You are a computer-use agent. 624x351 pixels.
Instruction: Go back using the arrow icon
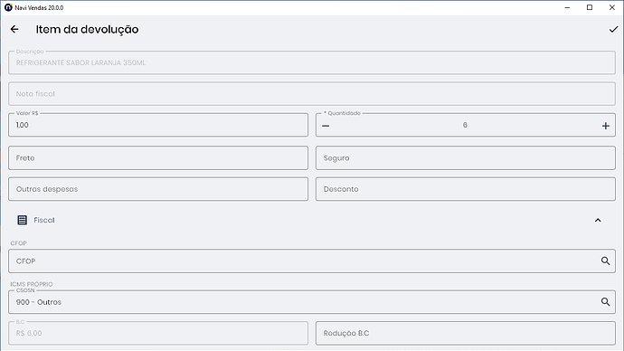[x=14, y=29]
